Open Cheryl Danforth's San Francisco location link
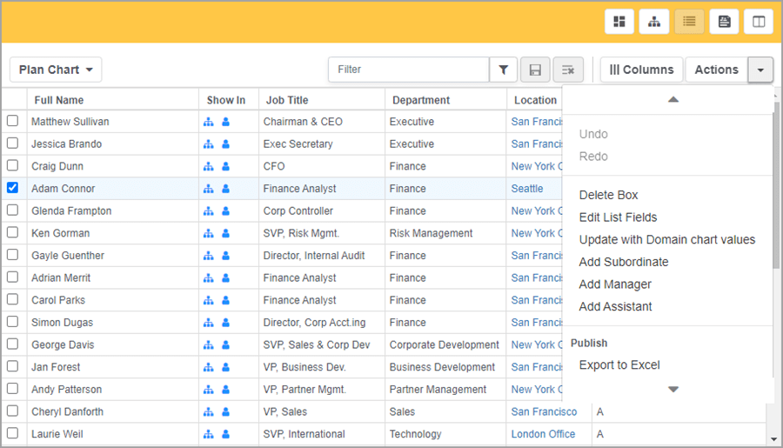The height and width of the screenshot is (448, 783). click(x=544, y=411)
